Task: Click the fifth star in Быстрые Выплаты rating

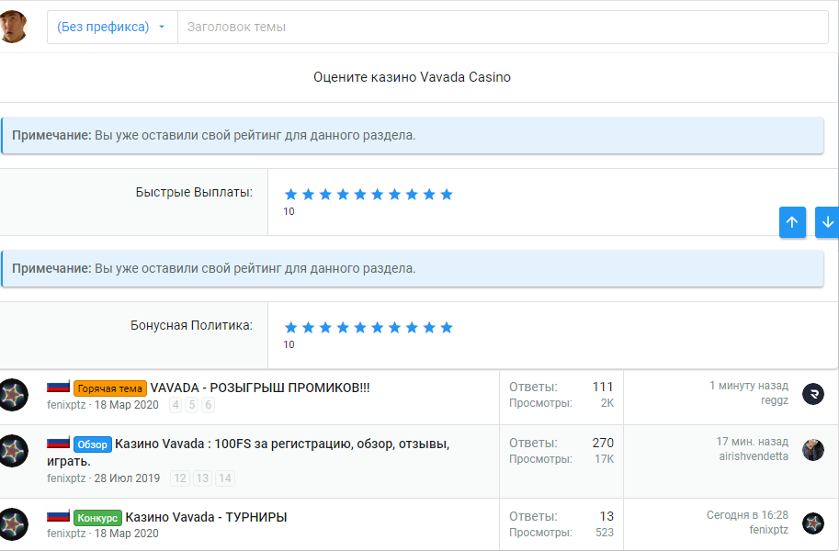Action: point(360,194)
